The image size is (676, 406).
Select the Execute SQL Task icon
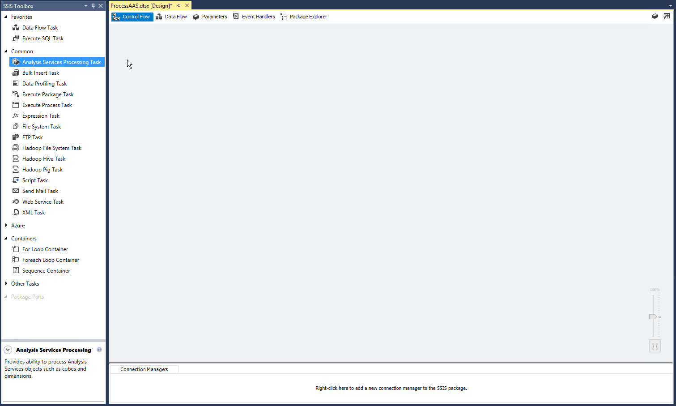coord(16,38)
